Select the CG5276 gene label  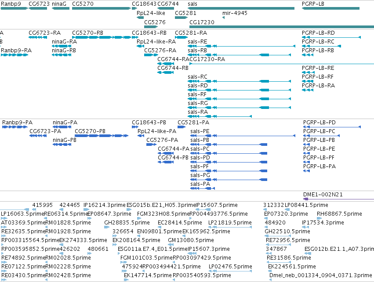coord(155,22)
